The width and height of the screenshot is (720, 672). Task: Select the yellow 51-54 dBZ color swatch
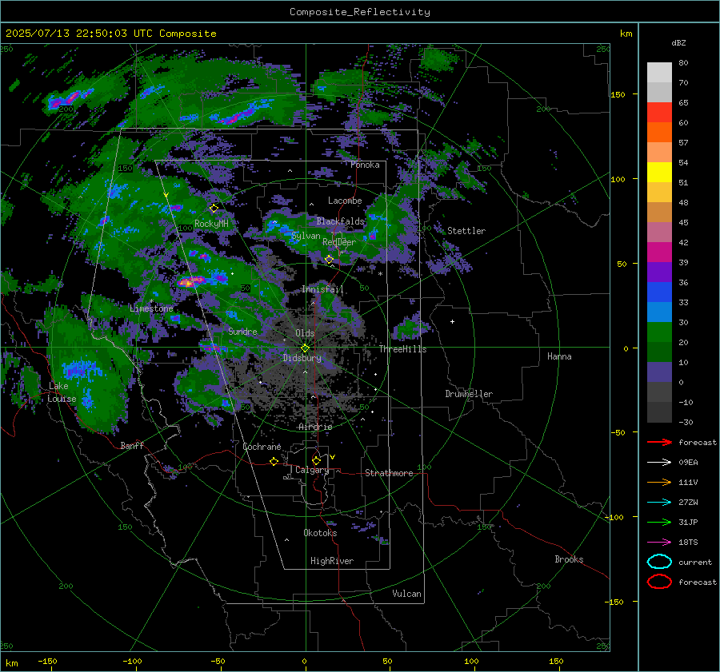[x=659, y=173]
